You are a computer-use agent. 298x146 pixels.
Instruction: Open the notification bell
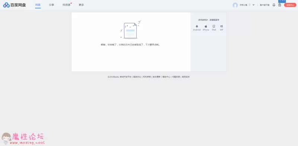274,5
